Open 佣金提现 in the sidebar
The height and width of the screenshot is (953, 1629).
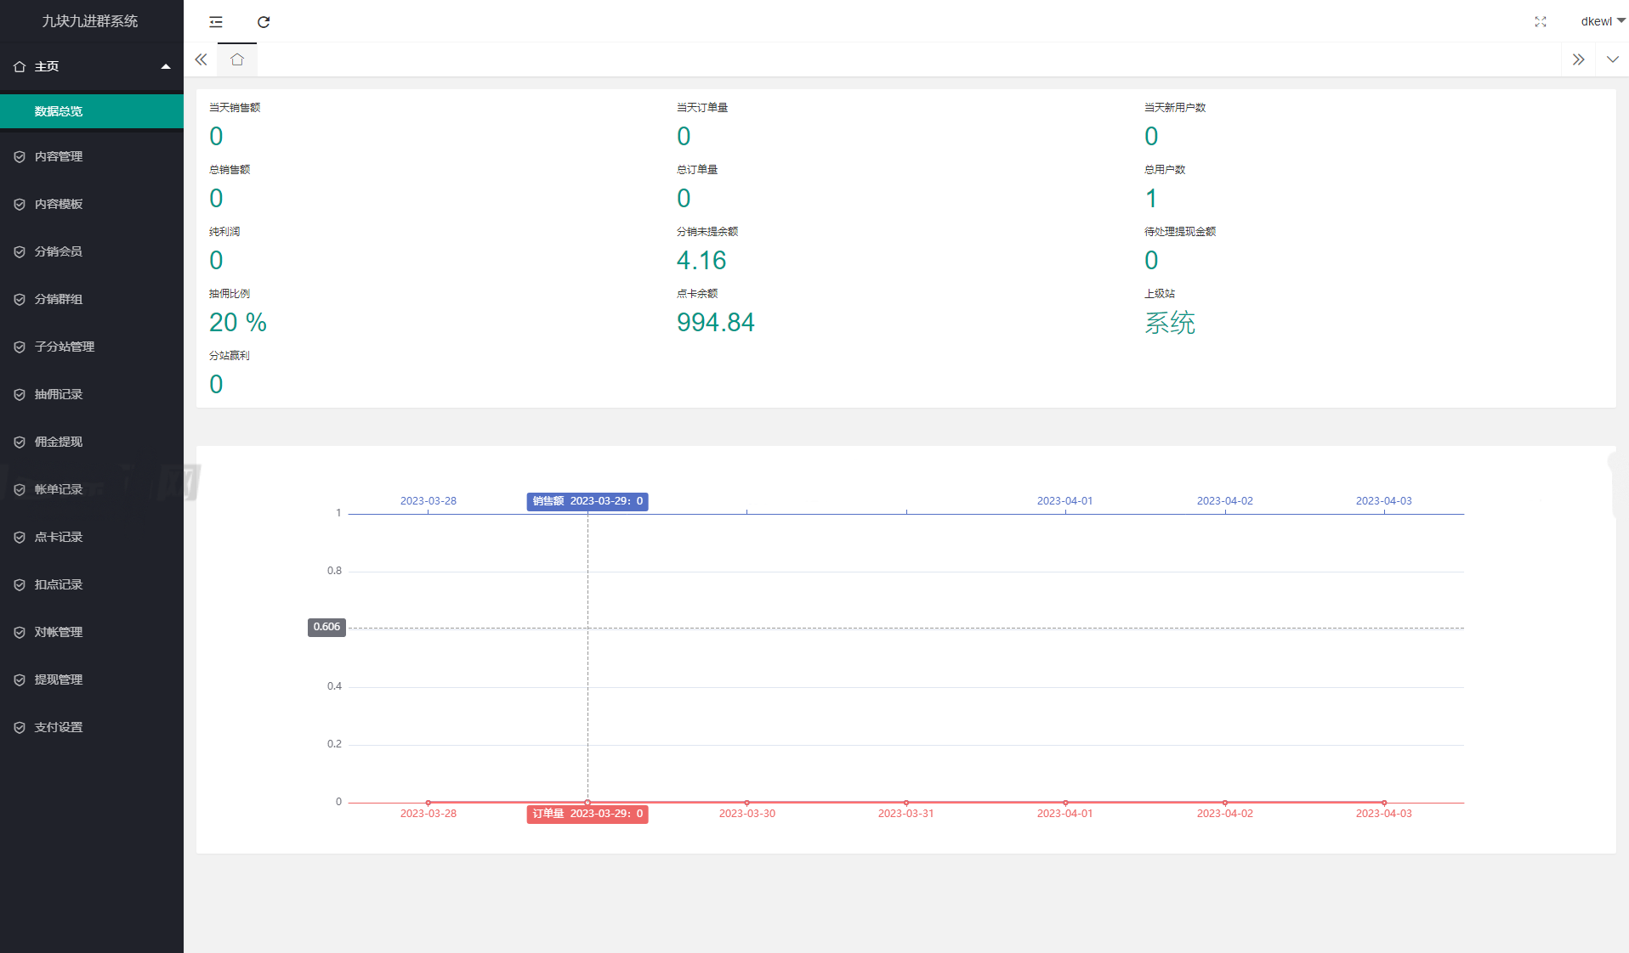click(59, 442)
